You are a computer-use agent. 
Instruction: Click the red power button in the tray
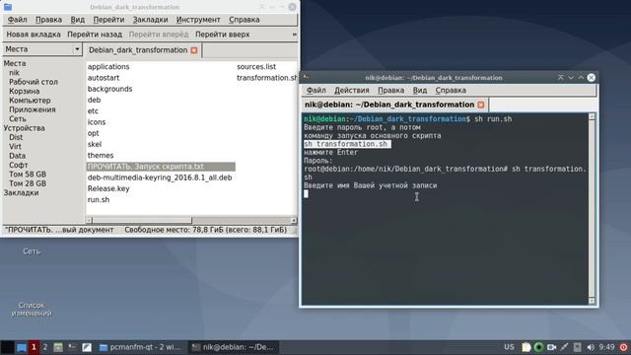(x=623, y=347)
